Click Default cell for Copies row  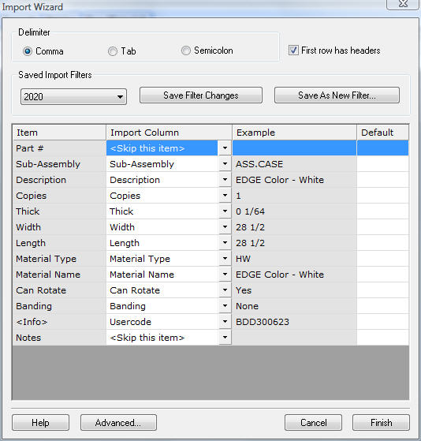pos(382,195)
